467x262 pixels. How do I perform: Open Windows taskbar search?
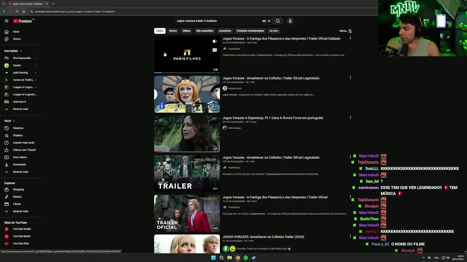pyautogui.click(x=221, y=258)
